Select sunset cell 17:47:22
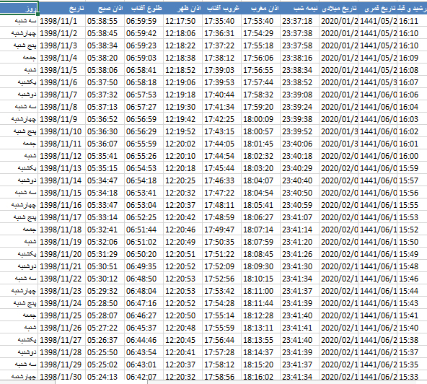 (x=221, y=193)
